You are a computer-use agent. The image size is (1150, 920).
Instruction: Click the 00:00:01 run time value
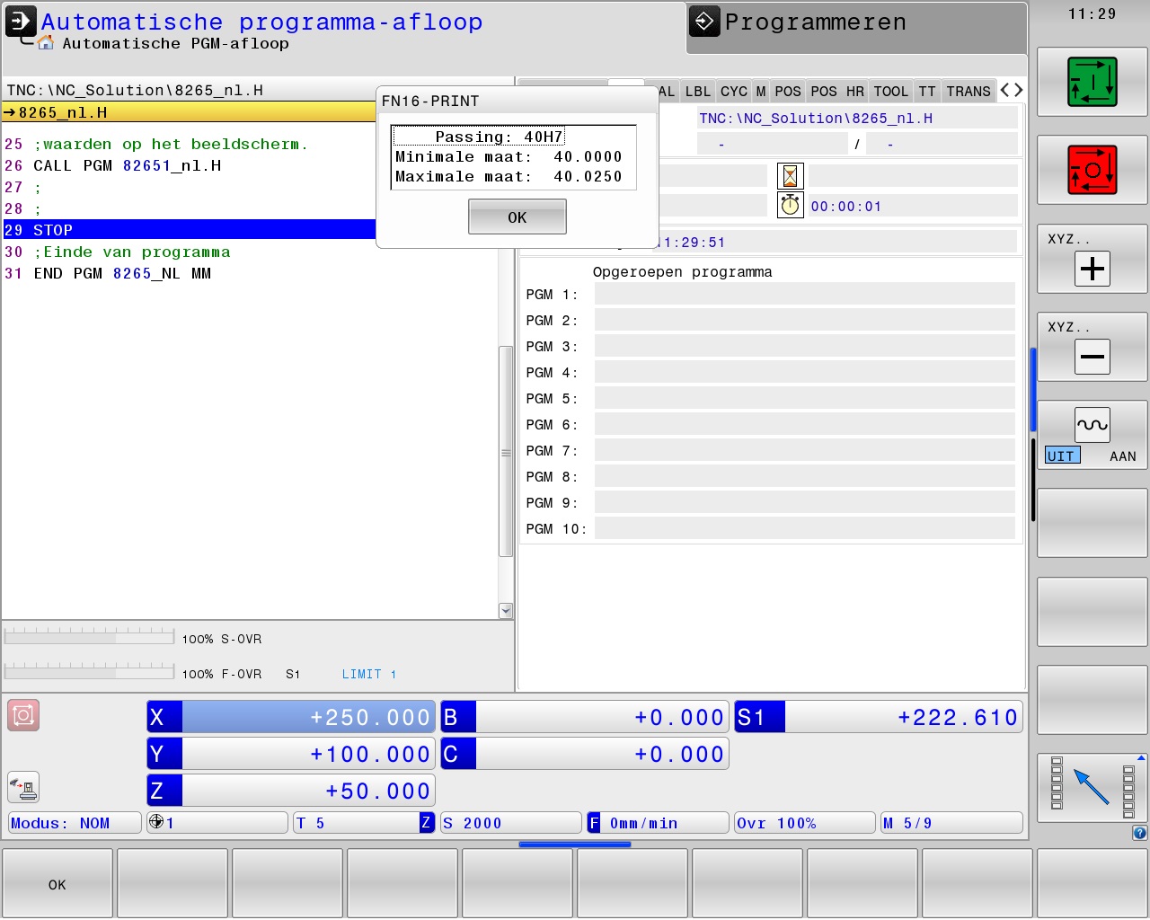[846, 207]
